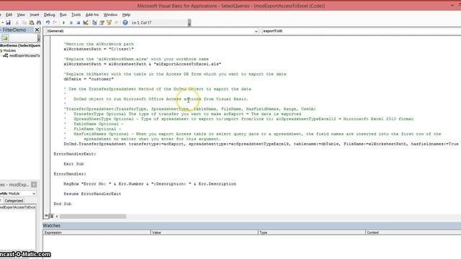Toggle Design Mode icon in toolbar
Screen dimensions: 461x259
(86, 22)
